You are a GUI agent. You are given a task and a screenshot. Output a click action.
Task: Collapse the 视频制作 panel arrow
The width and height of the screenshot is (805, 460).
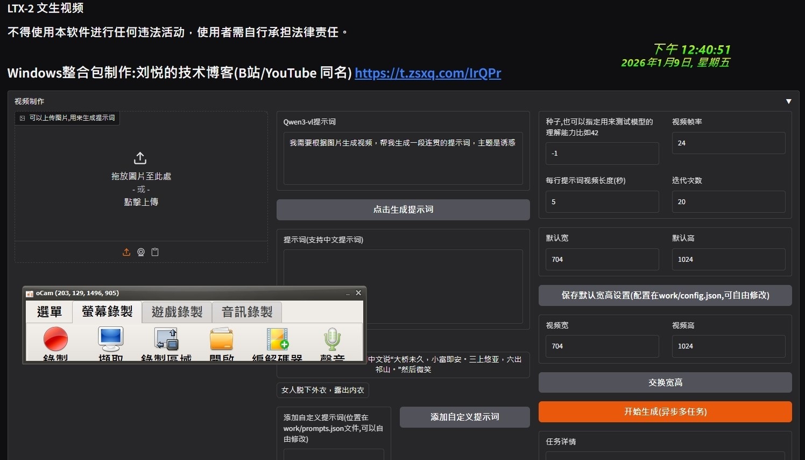click(x=788, y=101)
